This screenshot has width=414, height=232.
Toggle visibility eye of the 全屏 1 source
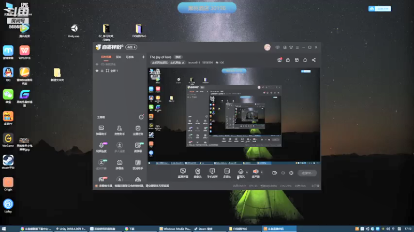point(97,71)
